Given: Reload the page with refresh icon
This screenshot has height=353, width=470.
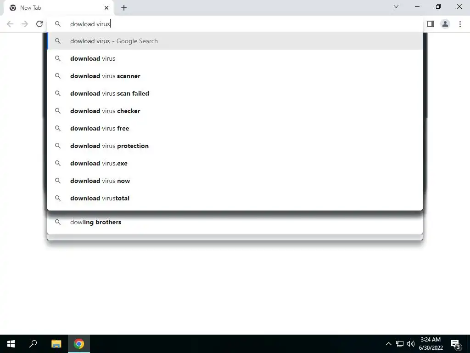Looking at the screenshot, I should click(x=39, y=24).
